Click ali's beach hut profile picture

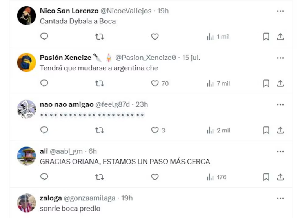coord(27,156)
